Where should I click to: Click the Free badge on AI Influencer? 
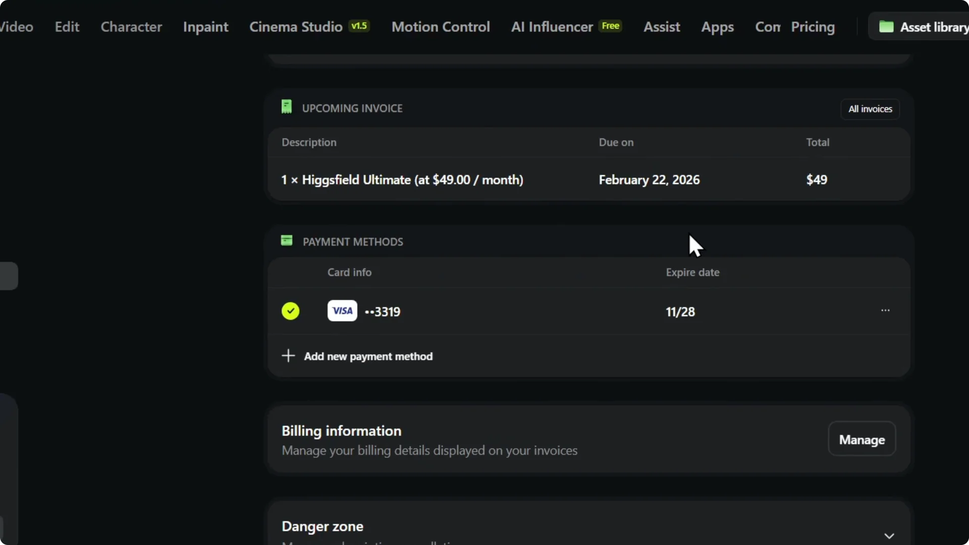click(x=610, y=26)
